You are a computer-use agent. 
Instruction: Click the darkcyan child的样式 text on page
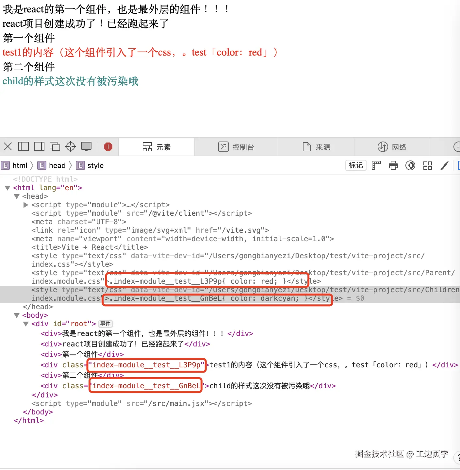[x=71, y=81]
